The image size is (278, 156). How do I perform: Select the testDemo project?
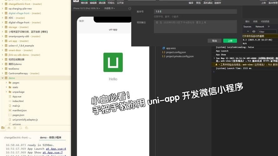[x=14, y=69]
